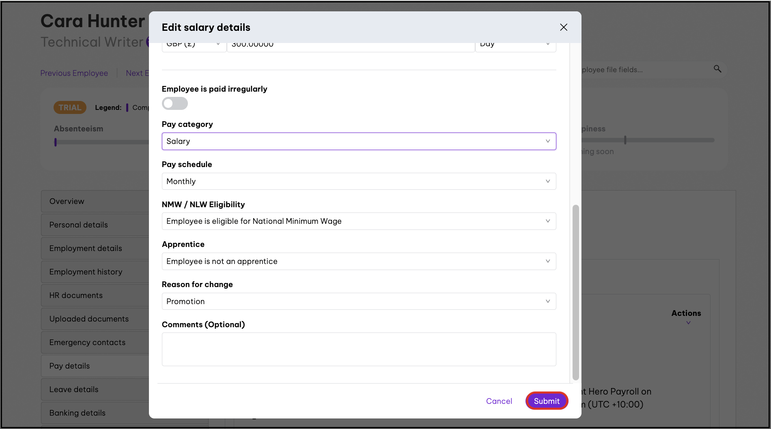Viewport: 771px width, 429px height.
Task: Open the Pay category dropdown
Action: point(359,141)
